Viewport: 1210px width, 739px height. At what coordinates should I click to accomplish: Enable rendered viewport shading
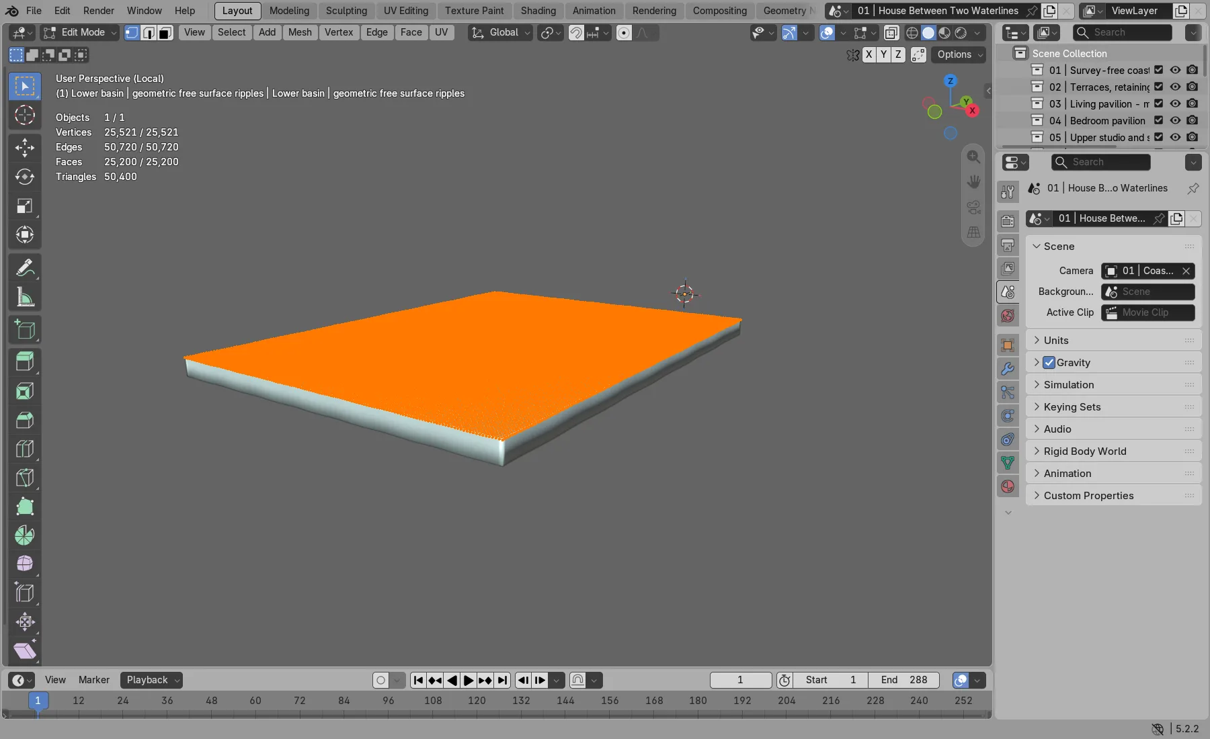click(961, 32)
